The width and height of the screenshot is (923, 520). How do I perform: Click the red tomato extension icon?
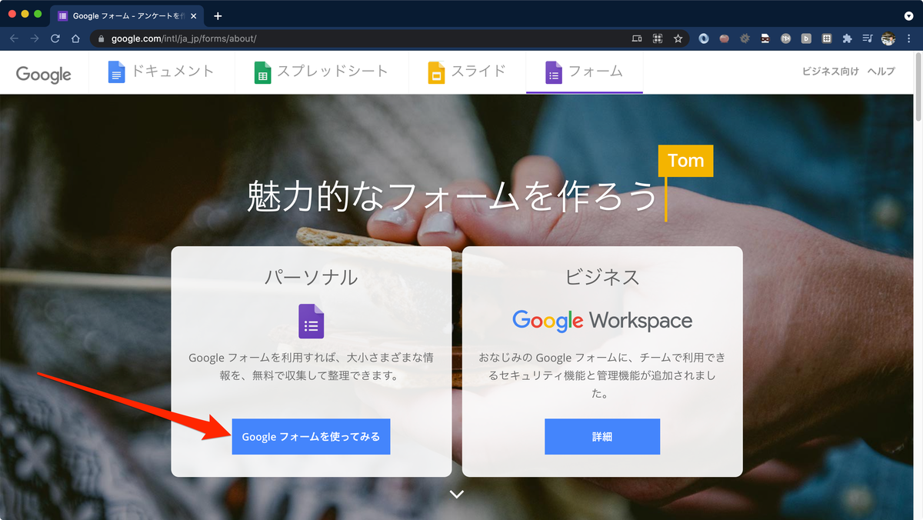[725, 38]
